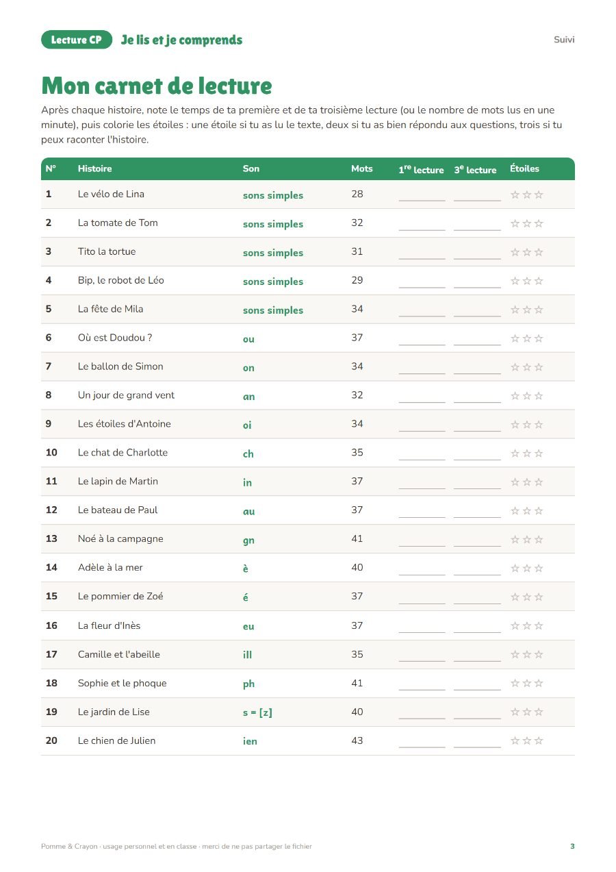Color the first star for Où est Doudou ?
The height and width of the screenshot is (872, 616).
(x=515, y=338)
